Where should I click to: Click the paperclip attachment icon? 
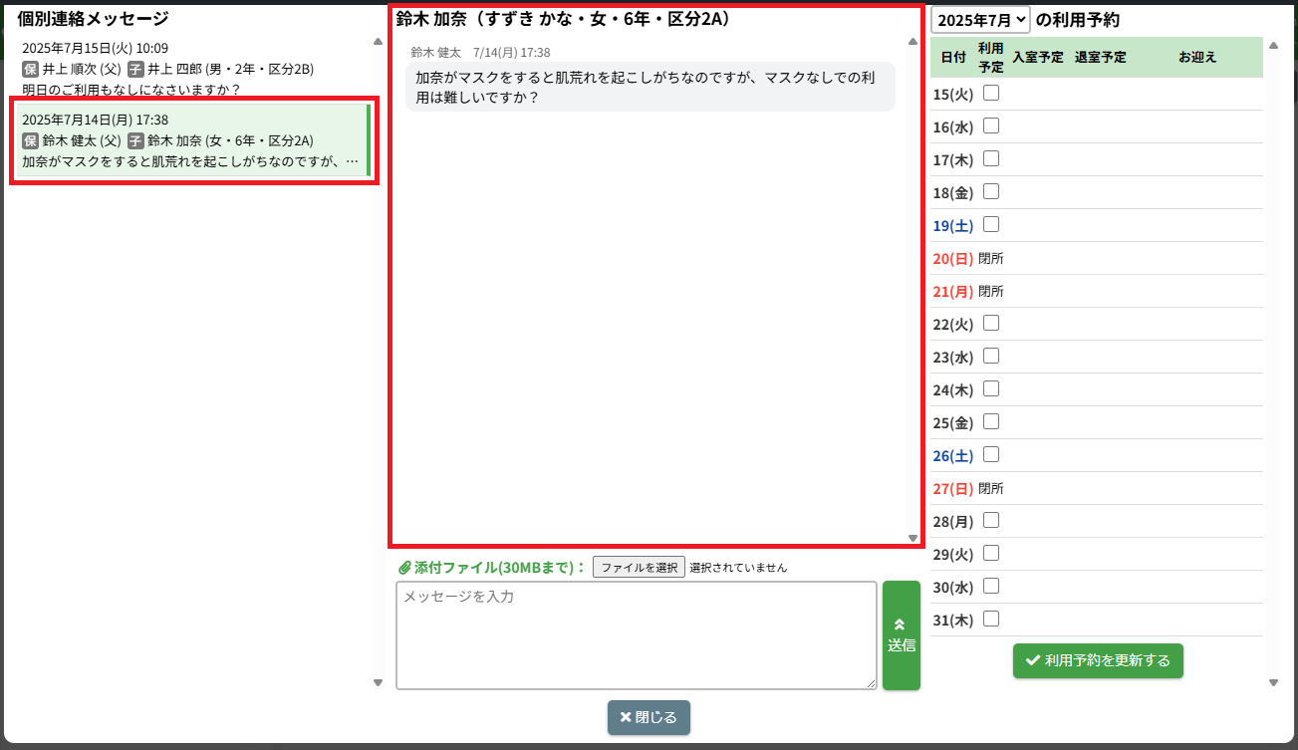pyautogui.click(x=404, y=568)
